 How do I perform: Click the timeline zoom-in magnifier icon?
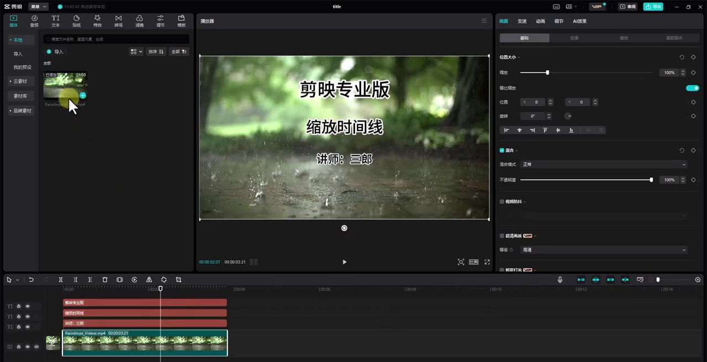pyautogui.click(x=698, y=280)
